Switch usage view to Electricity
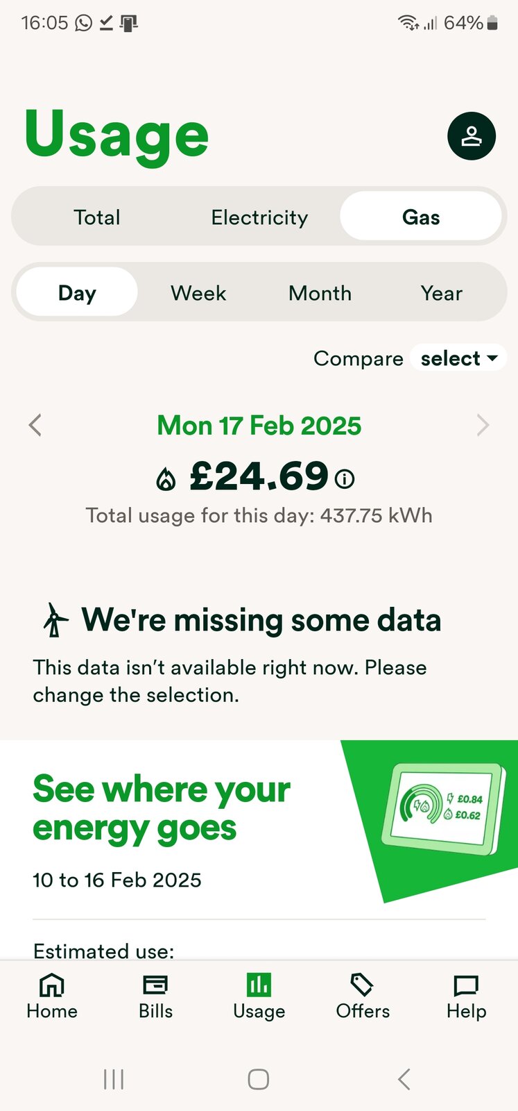518x1111 pixels. pos(259,217)
